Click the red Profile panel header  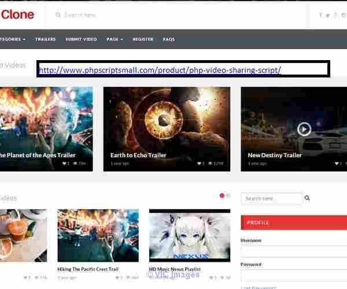pyautogui.click(x=294, y=223)
